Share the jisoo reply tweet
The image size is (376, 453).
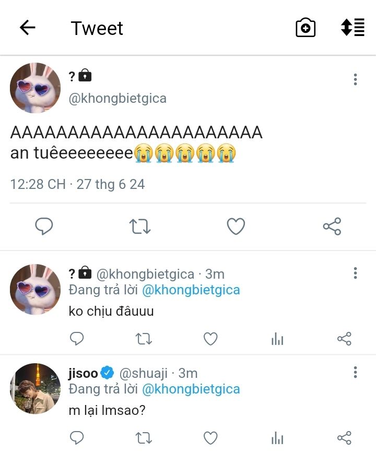click(x=344, y=437)
